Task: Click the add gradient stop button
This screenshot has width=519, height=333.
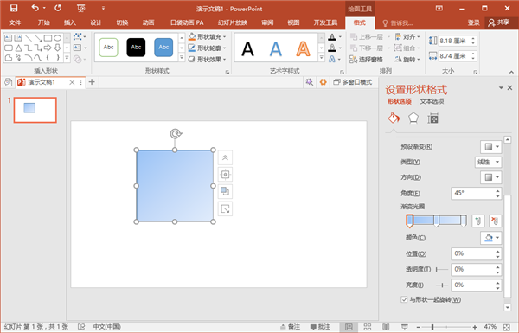Action: tap(477, 221)
